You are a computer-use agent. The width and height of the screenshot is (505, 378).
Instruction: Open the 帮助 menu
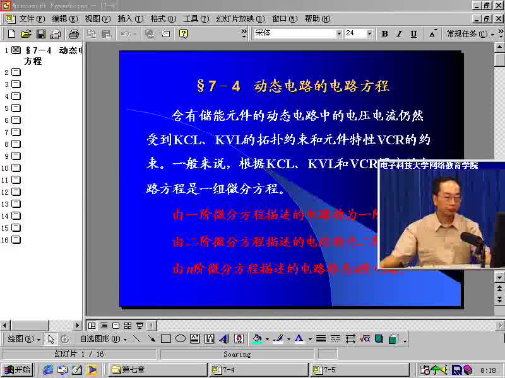click(x=318, y=19)
